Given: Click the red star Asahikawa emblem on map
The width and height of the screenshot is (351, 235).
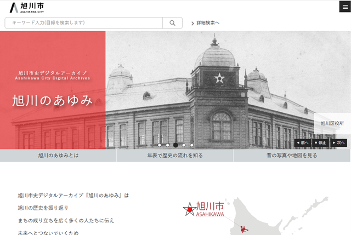Looking at the screenshot, I should (189, 209).
